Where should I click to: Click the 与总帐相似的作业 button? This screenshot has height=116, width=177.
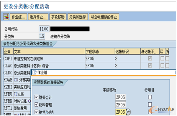(104, 17)
